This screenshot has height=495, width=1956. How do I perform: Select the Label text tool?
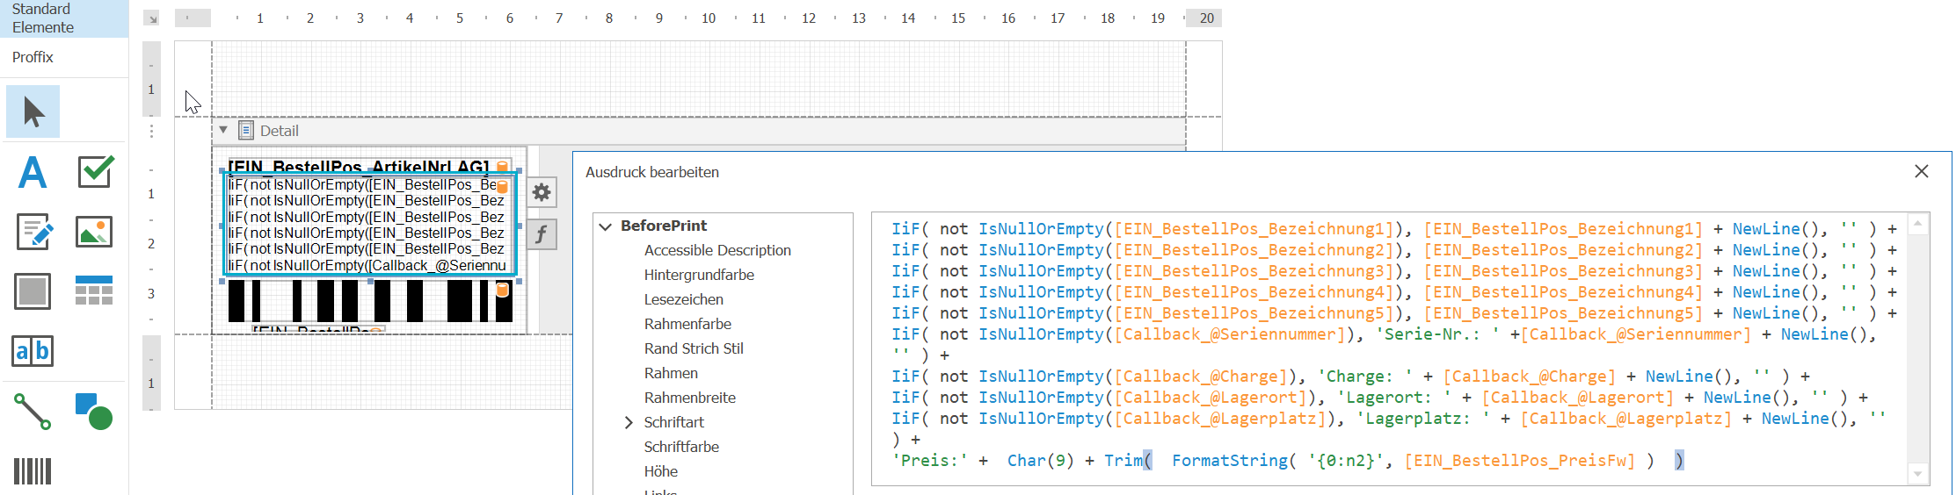tap(33, 172)
